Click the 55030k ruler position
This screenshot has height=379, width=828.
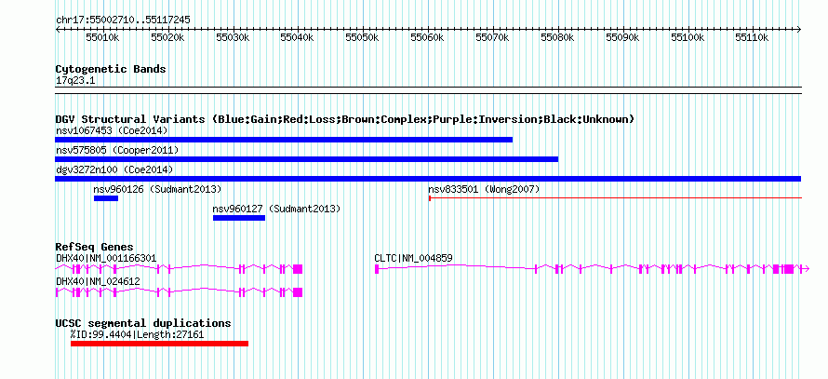tap(233, 37)
